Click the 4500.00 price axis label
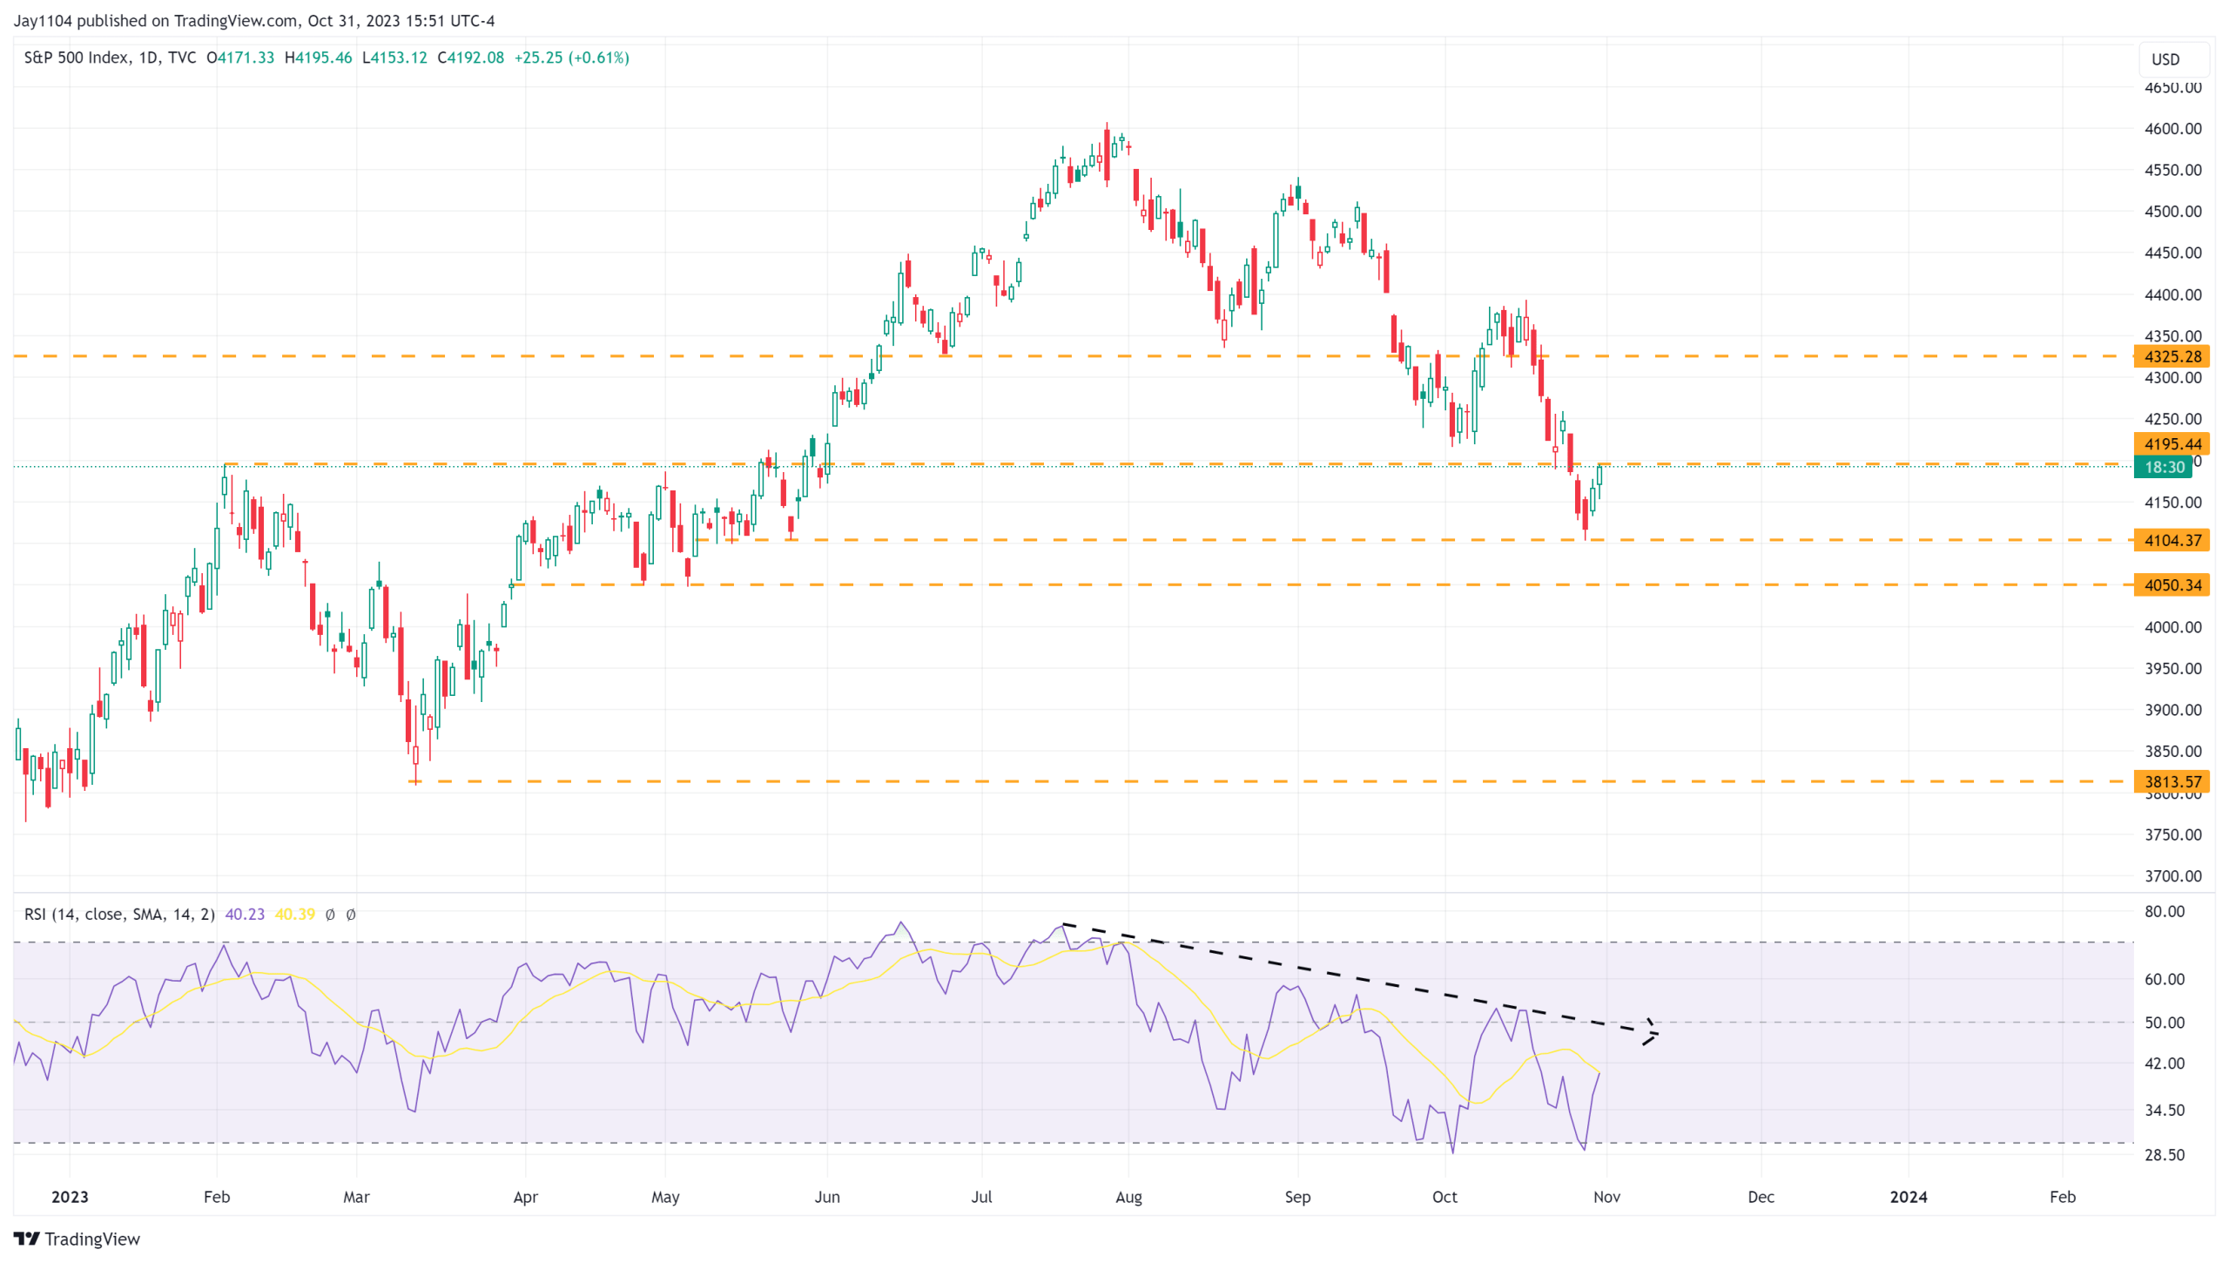Screen dimensions: 2229x1263 [2172, 212]
